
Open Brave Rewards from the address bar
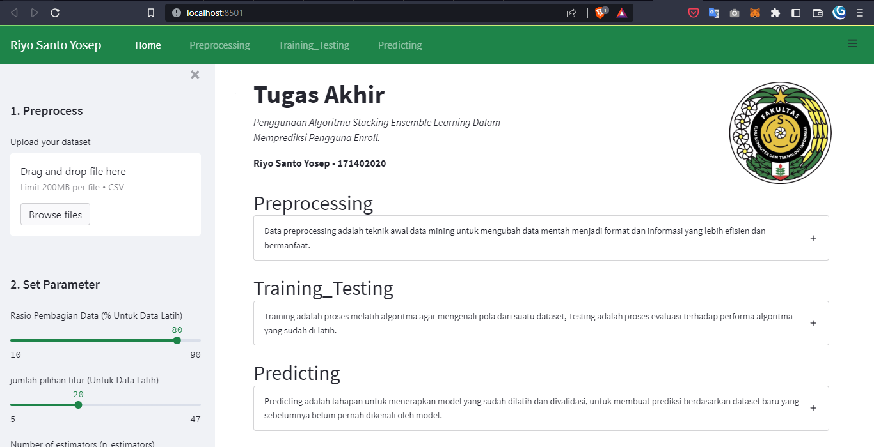click(621, 12)
